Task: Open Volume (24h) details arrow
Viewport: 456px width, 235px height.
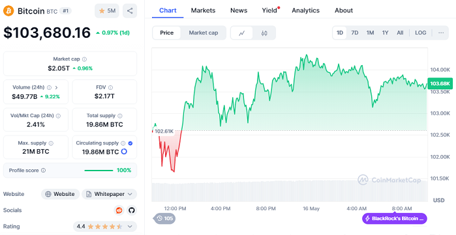Action: [x=56, y=87]
